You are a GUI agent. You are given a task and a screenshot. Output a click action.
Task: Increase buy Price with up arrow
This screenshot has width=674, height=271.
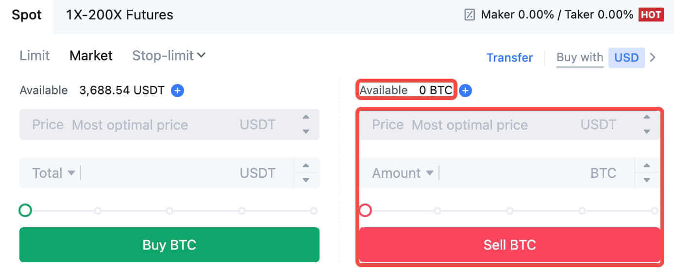(305, 117)
